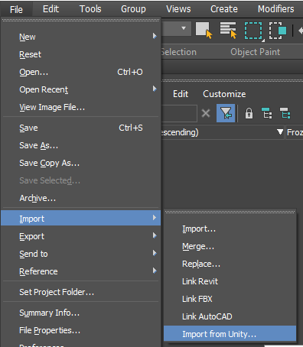Open the Select by Name tool
Image resolution: width=303 pixels, height=347 pixels.
click(x=228, y=30)
